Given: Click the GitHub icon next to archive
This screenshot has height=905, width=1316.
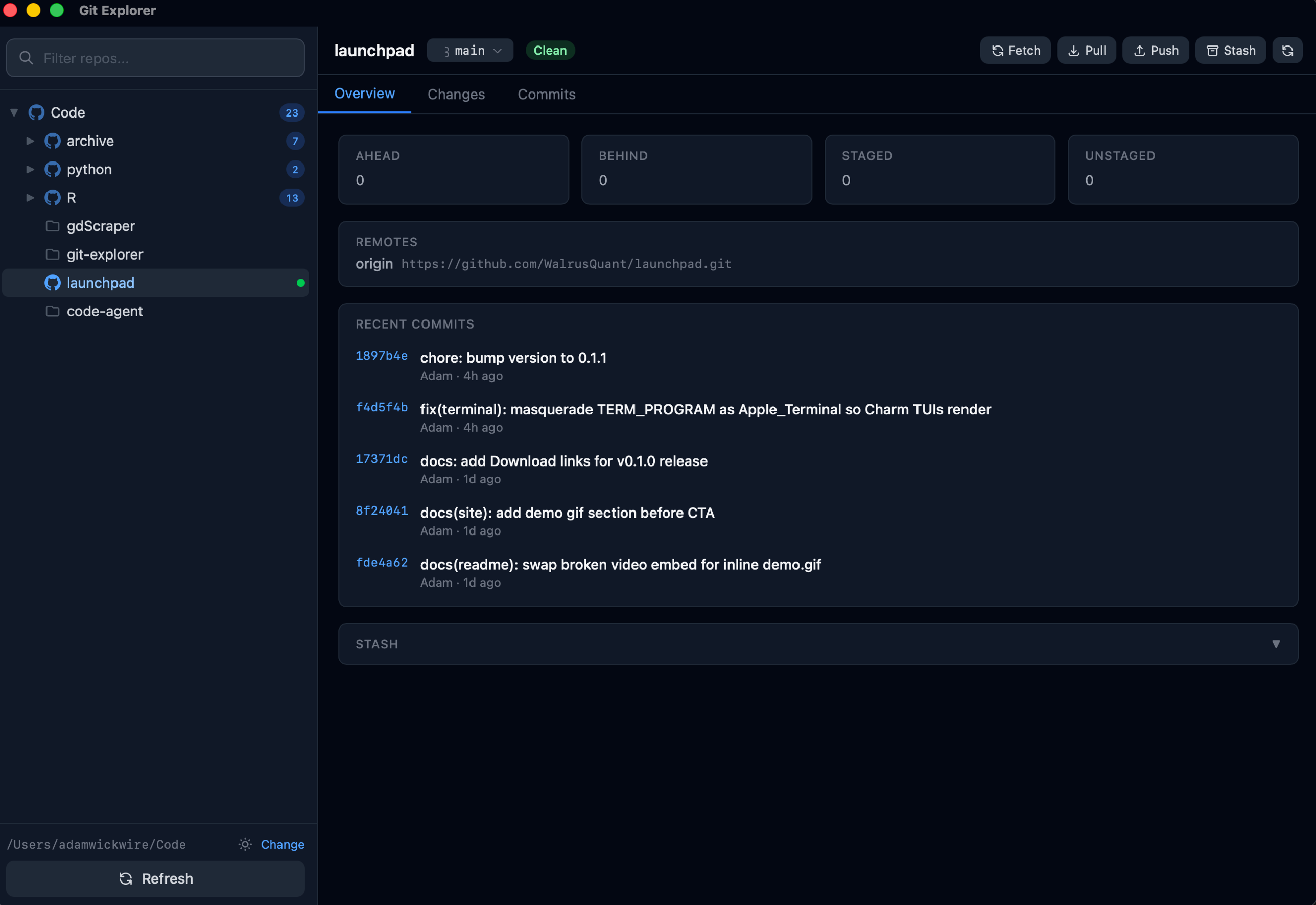Looking at the screenshot, I should pos(53,141).
